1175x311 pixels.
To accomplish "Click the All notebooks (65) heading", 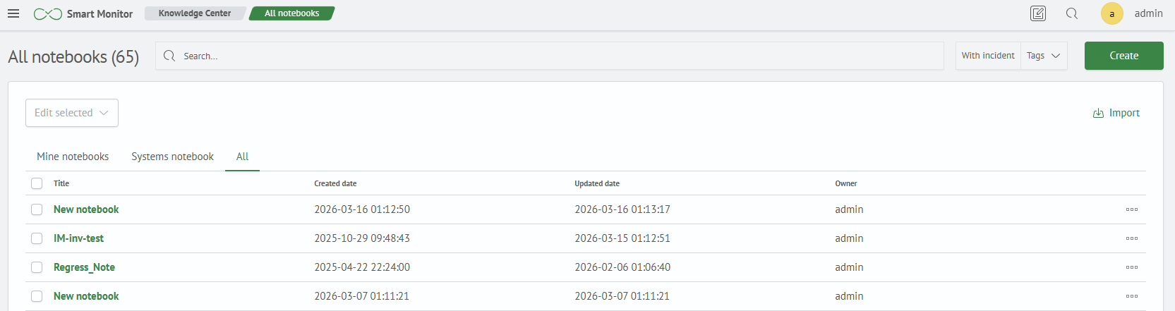I will coord(73,56).
